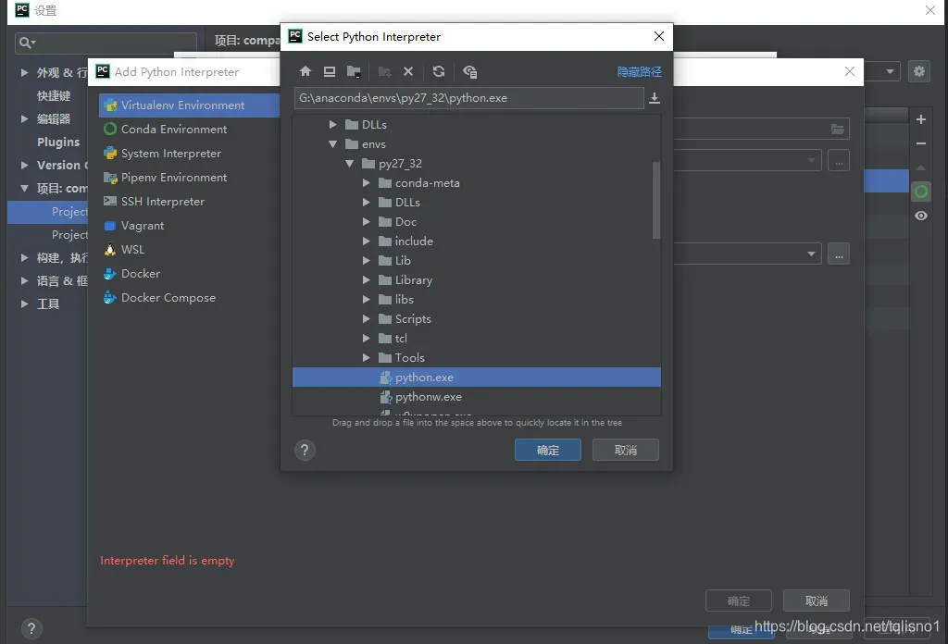Select pythonw.exe in the tree
This screenshot has width=948, height=644.
pos(477,396)
